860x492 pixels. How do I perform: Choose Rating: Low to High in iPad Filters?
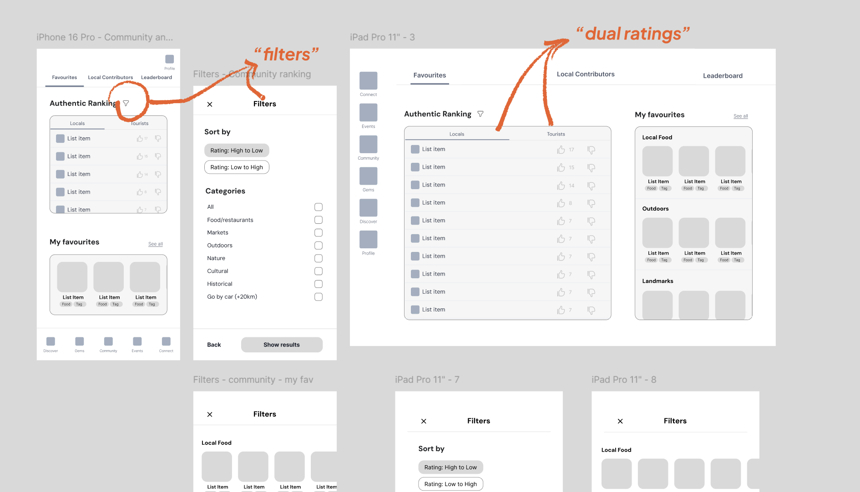click(x=450, y=484)
